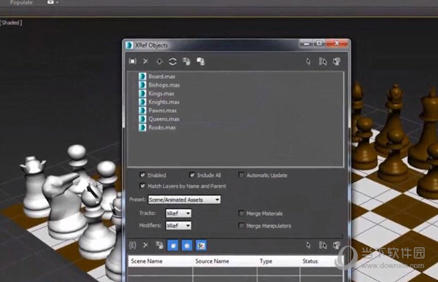Open the Tracks XRef dropdown
438x282 pixels.
[x=179, y=214]
